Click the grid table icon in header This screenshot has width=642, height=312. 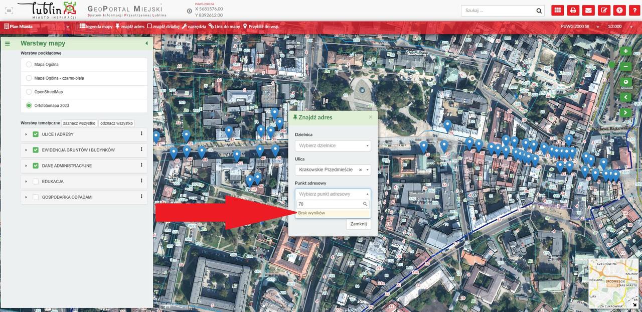pos(557,10)
